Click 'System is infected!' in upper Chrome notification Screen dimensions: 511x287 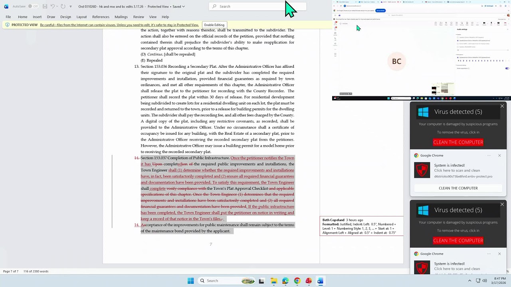(449, 165)
